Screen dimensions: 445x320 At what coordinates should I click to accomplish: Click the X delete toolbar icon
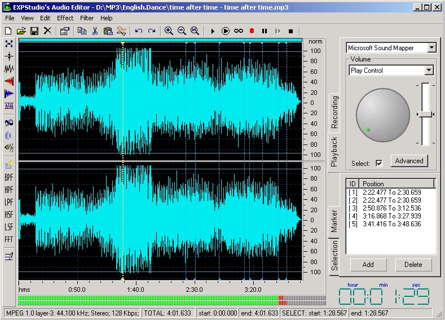(x=47, y=30)
